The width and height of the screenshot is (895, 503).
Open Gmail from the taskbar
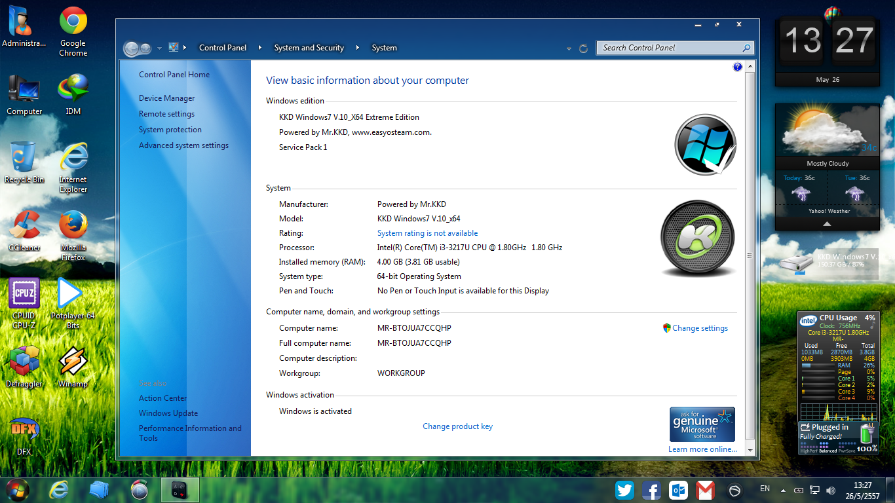(x=705, y=490)
